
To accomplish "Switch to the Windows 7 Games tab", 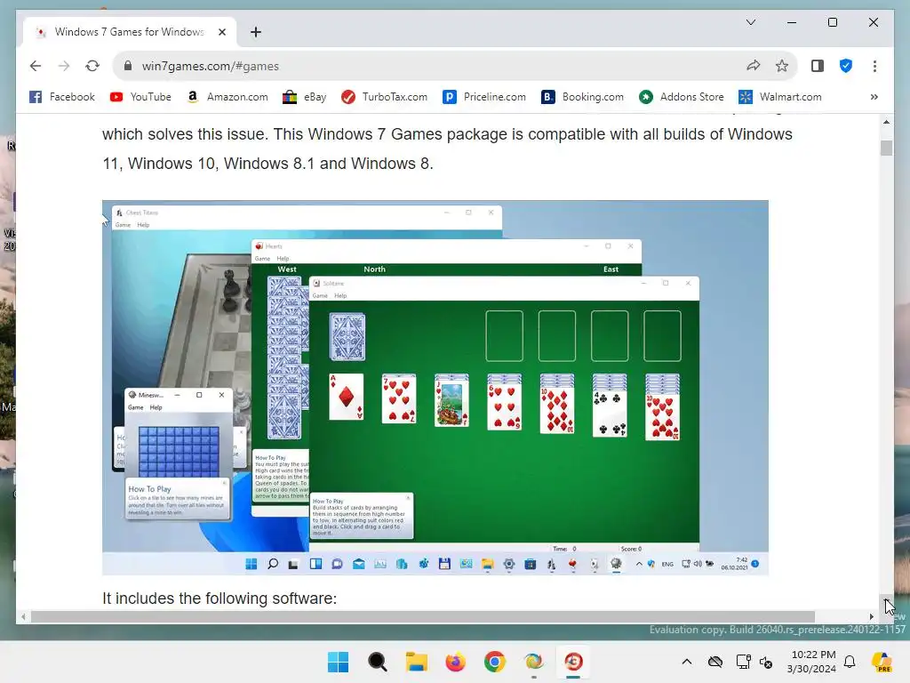I will coord(130,32).
